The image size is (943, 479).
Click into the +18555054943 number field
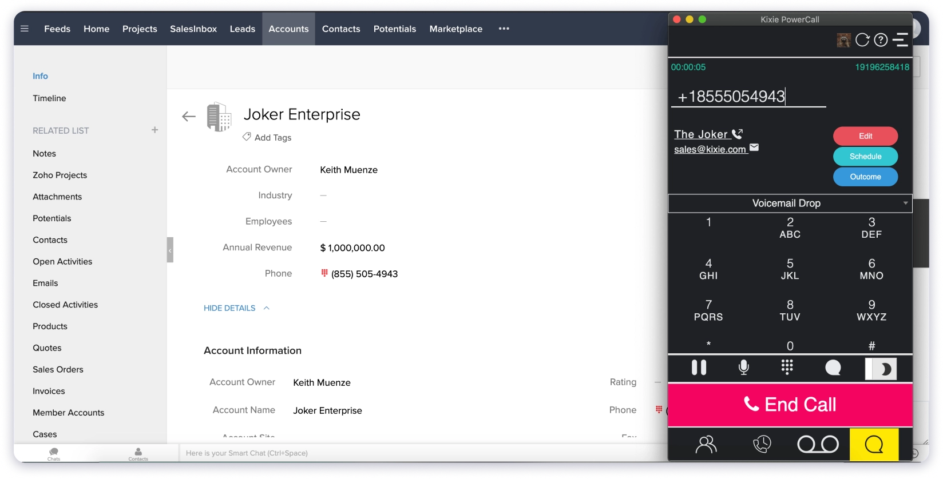coord(748,96)
